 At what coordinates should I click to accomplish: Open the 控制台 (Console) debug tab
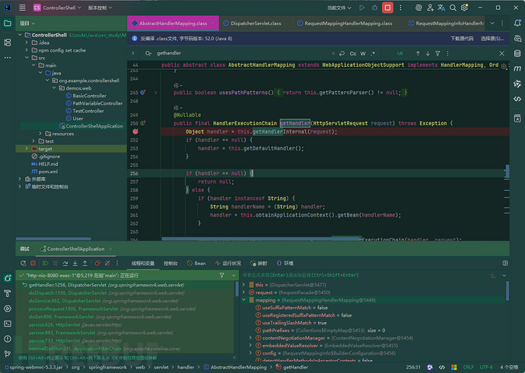click(170, 263)
